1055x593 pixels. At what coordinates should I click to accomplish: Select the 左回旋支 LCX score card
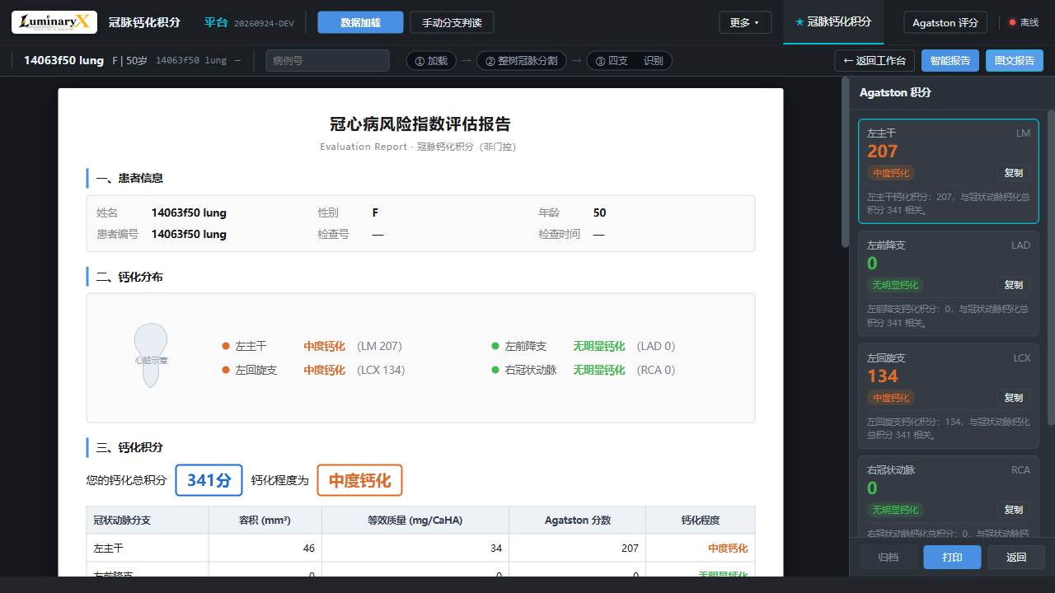pos(949,396)
